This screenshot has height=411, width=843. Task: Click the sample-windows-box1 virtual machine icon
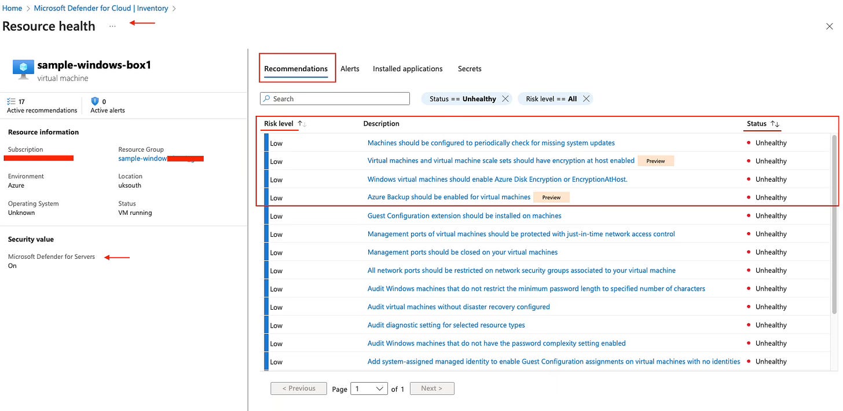[x=23, y=69]
